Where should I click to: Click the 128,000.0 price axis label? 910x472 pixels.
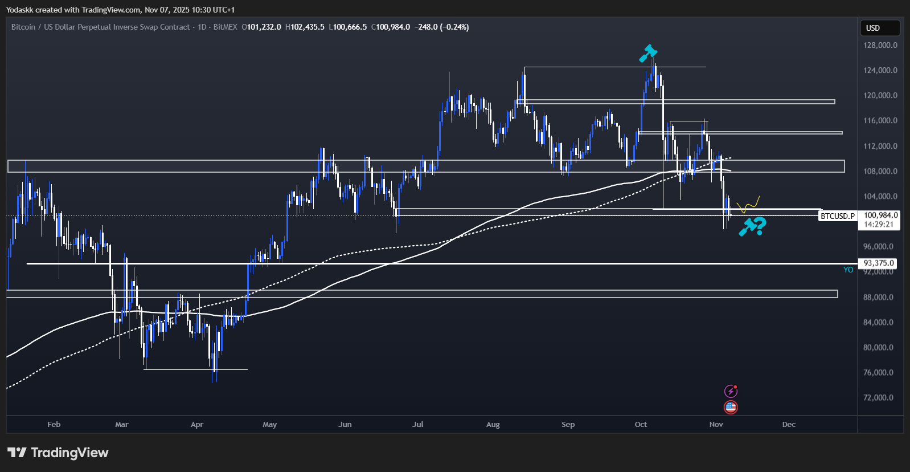(880, 45)
